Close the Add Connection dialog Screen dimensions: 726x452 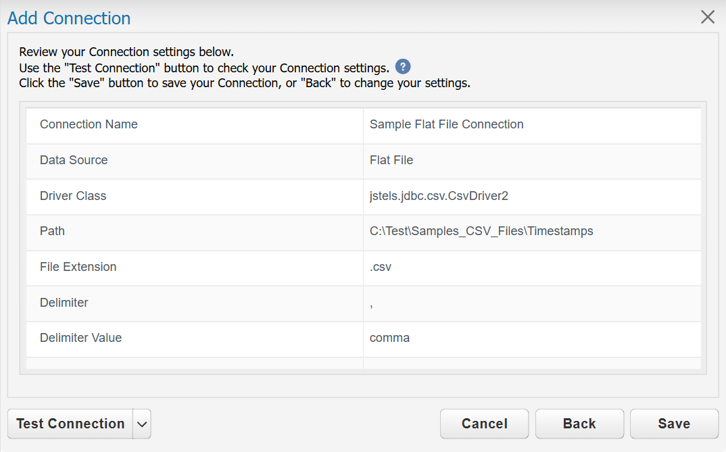pyautogui.click(x=708, y=17)
